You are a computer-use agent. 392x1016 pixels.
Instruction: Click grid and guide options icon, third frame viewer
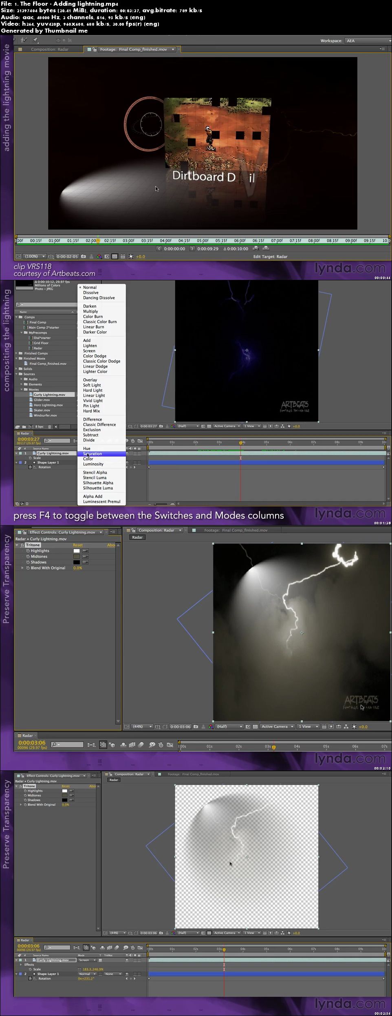[157, 727]
